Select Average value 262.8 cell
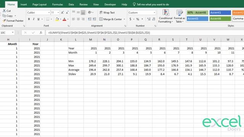The height and width of the screenshot is (137, 244). tap(104, 70)
